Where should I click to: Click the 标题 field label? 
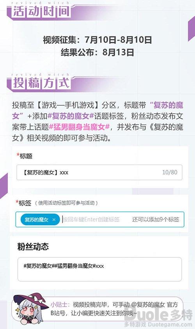click(25, 156)
